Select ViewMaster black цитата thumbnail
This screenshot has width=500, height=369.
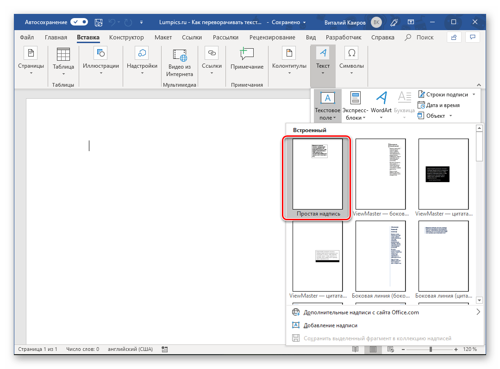tap(444, 178)
